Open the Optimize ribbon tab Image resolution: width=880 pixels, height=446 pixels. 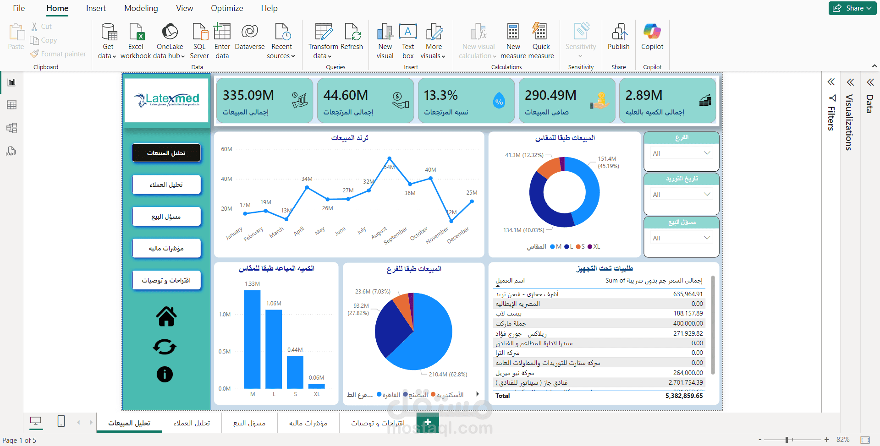point(227,8)
